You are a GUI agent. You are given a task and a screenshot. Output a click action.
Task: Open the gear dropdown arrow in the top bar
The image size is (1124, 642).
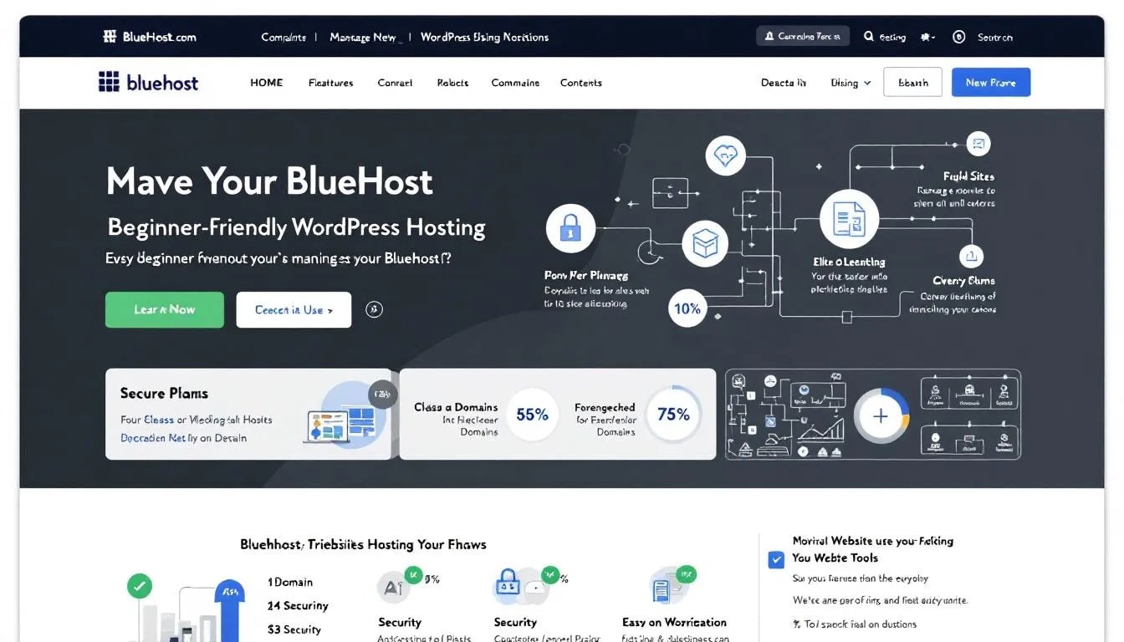[932, 37]
